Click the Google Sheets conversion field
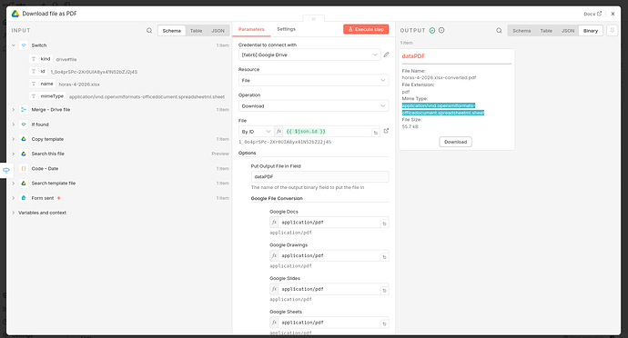The image size is (628, 338). (329, 323)
